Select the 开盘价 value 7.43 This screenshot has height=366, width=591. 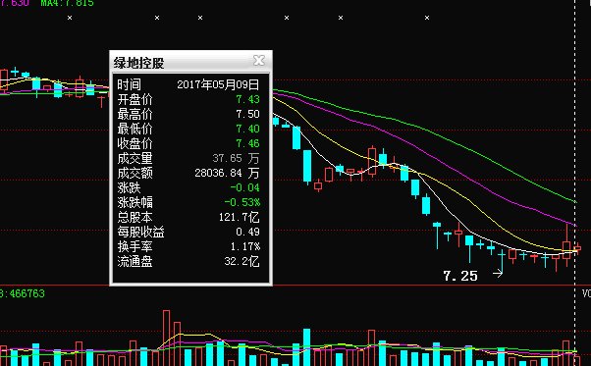(x=247, y=99)
